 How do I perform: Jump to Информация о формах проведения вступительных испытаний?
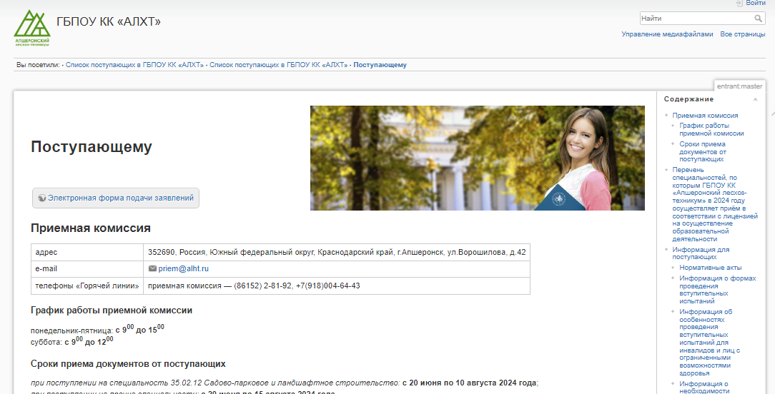[718, 289]
